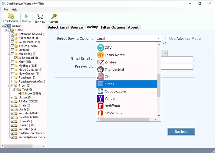This screenshot has width=215, height=153.
Task: Select Need Content (11) folder
Action: 30,70
